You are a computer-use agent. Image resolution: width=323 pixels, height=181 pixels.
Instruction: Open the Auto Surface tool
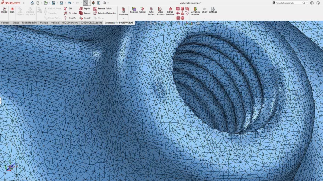151,11
